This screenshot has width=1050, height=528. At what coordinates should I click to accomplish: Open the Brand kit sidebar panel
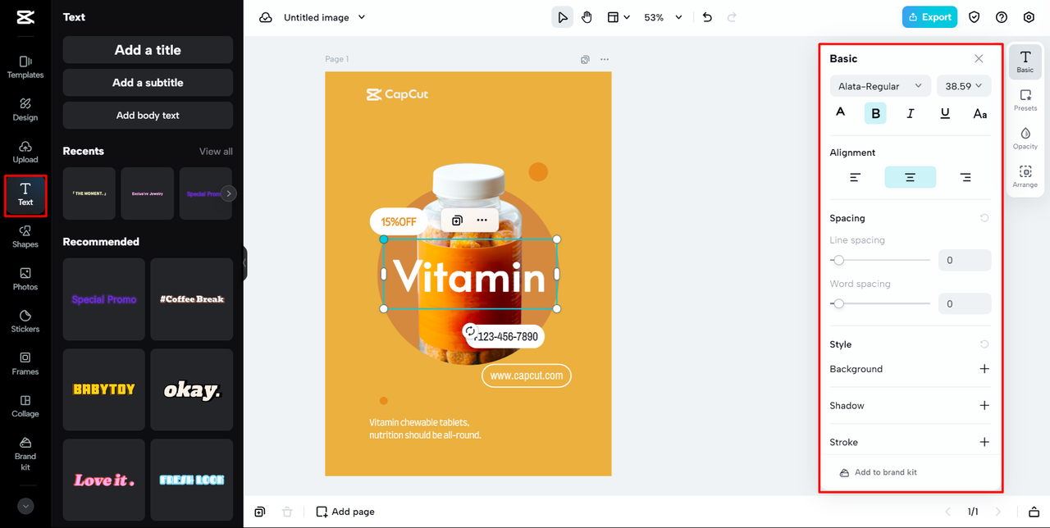click(25, 453)
